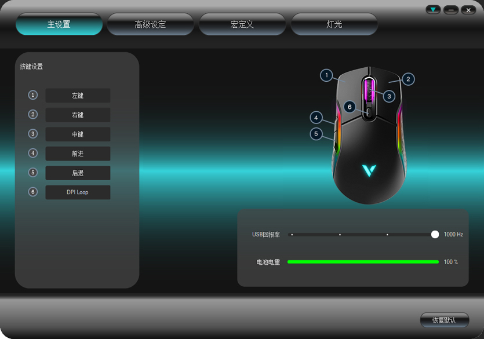
Task: Open the 宏定义 tab
Action: 242,24
